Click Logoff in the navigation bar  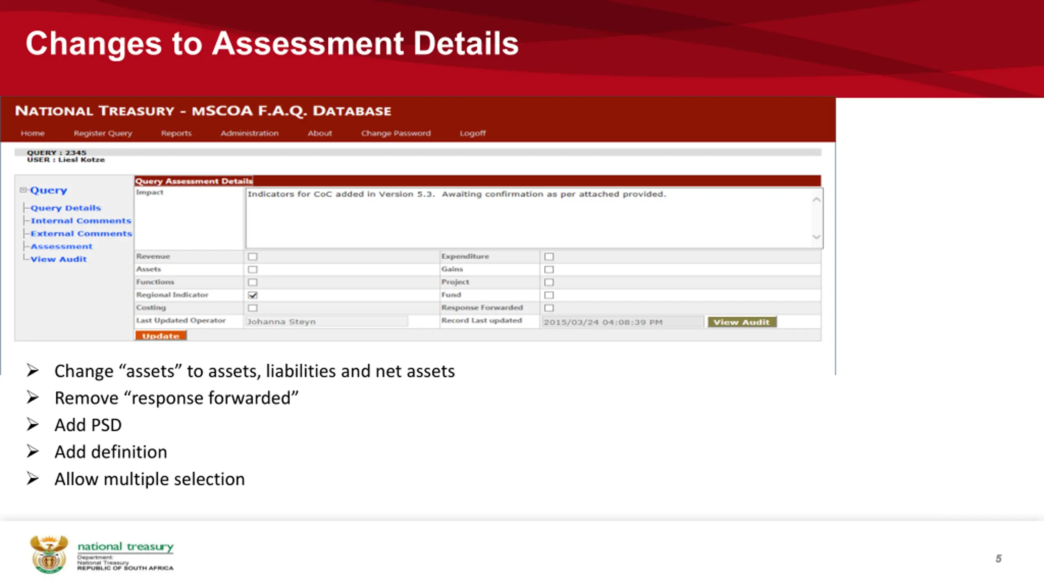click(x=473, y=133)
